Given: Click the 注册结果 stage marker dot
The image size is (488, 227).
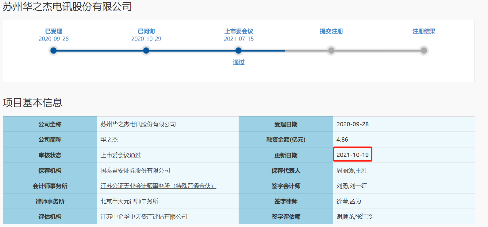Looking at the screenshot, I should [x=424, y=50].
